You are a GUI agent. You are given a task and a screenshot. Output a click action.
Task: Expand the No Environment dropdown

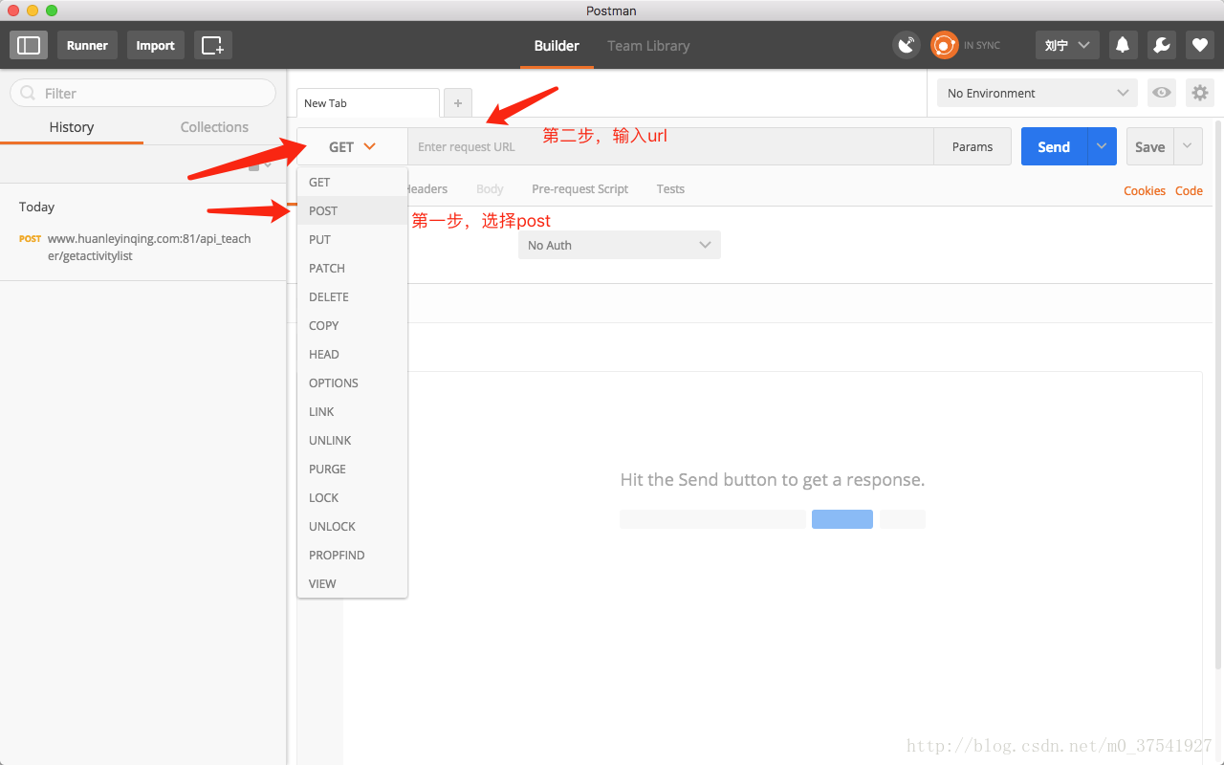click(x=1038, y=93)
